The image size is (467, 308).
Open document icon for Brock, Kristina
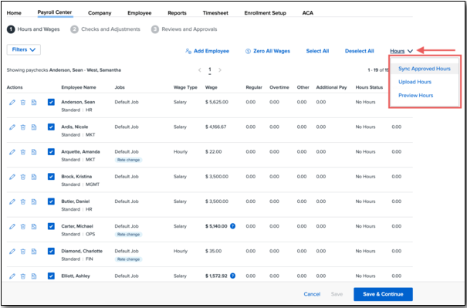[x=34, y=177]
